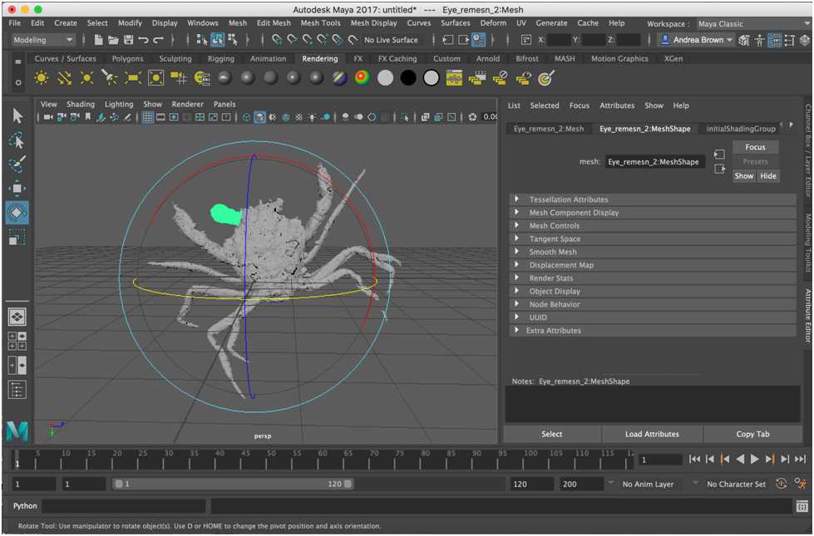The image size is (814, 536).
Task: Open the Modeling menu set dropdown
Action: [x=43, y=40]
